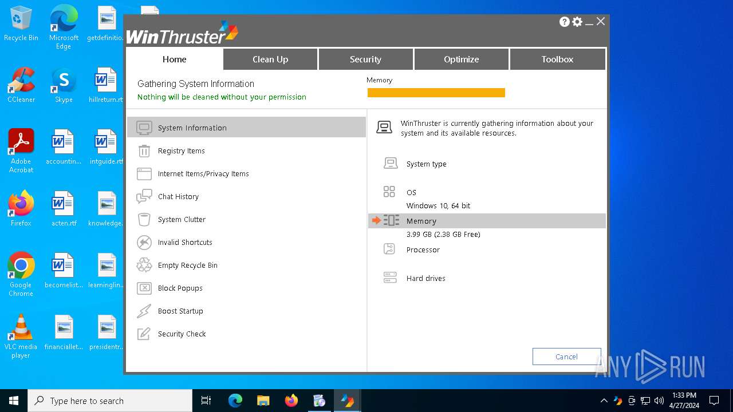Click the WinThruster logo

pyautogui.click(x=182, y=33)
